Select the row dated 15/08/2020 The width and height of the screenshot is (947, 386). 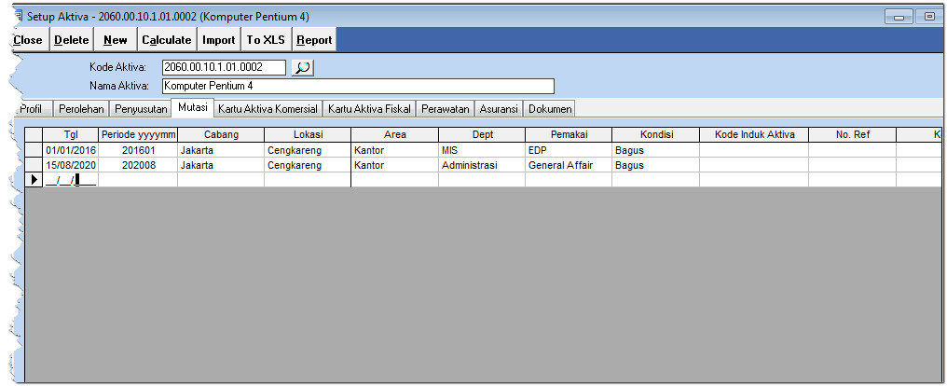click(71, 165)
